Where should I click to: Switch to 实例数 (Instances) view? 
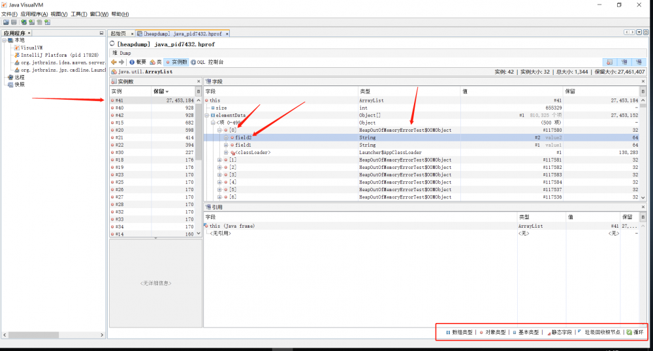[x=176, y=62]
